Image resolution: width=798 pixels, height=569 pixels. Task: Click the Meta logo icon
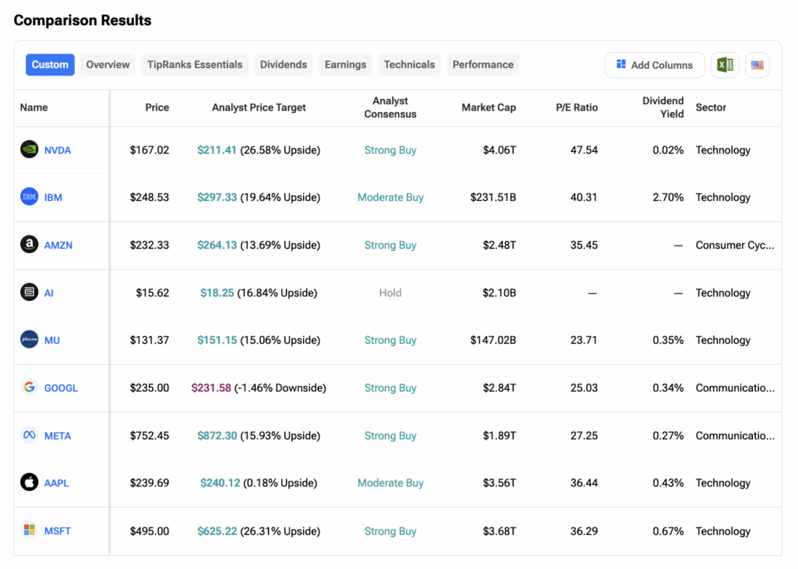29,436
